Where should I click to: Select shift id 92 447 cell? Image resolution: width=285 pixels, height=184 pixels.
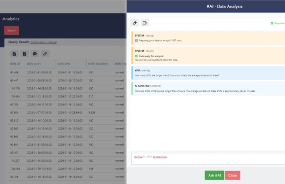[x=14, y=81]
